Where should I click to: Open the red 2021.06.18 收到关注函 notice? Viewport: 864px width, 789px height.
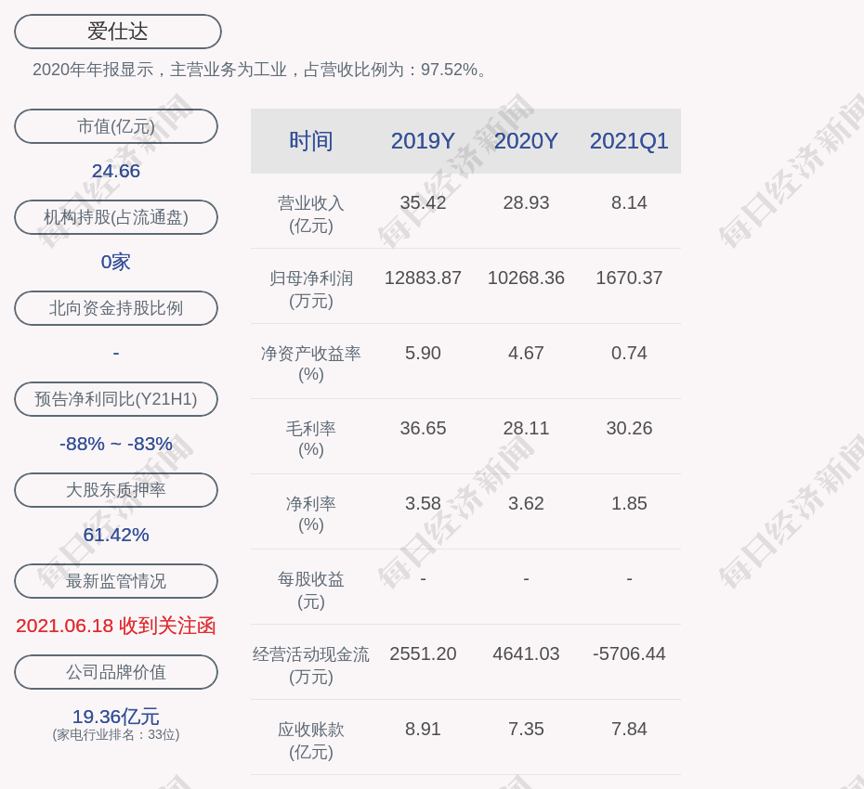116,626
